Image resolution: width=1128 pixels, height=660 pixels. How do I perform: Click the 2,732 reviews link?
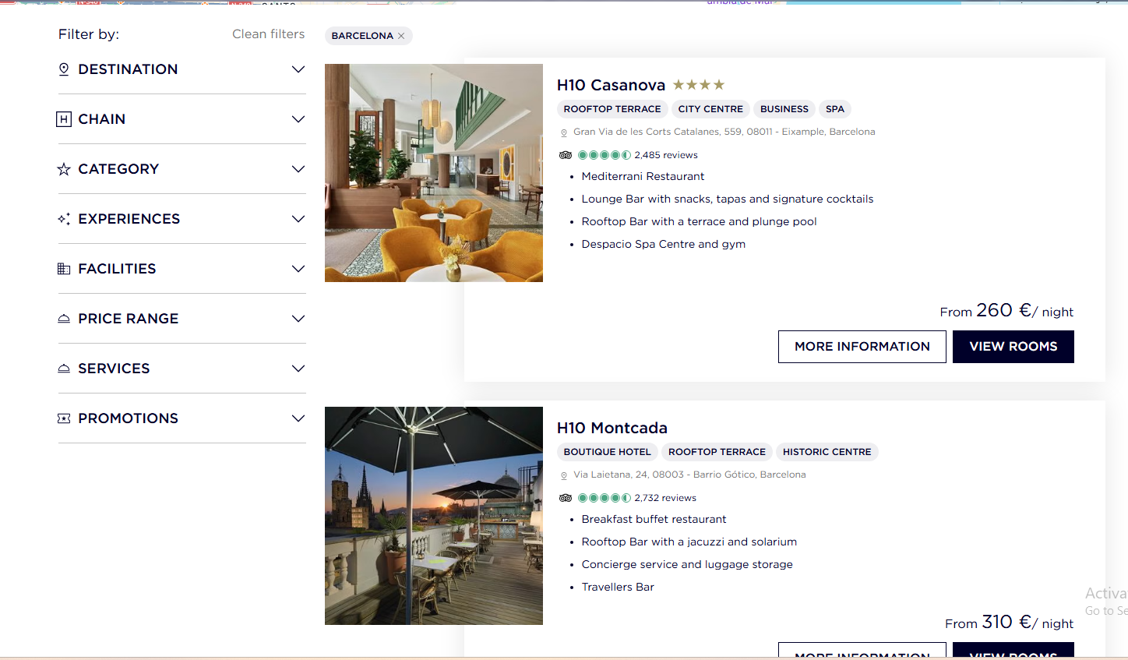(x=665, y=498)
